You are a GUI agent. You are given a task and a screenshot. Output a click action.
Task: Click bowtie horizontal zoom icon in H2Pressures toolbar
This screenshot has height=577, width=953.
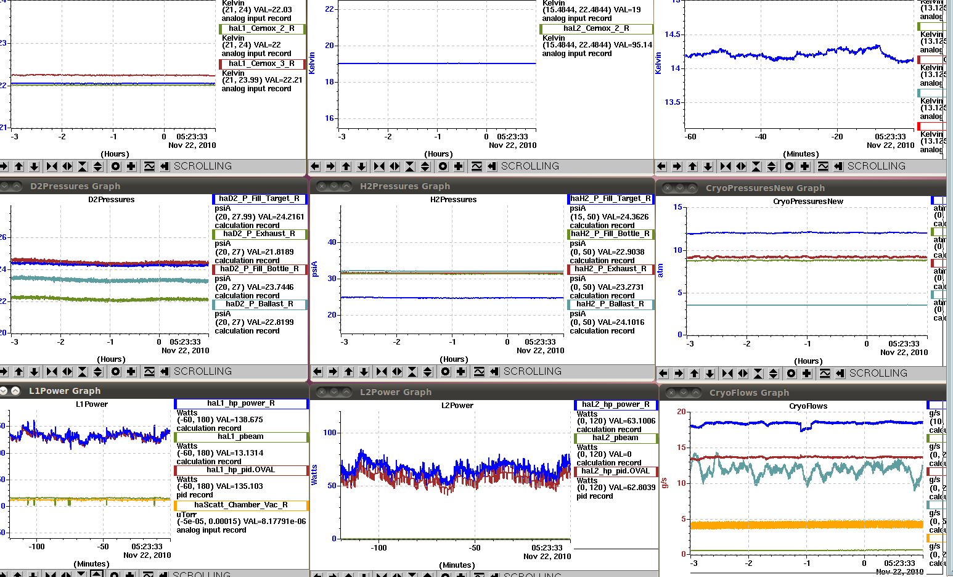click(x=382, y=372)
